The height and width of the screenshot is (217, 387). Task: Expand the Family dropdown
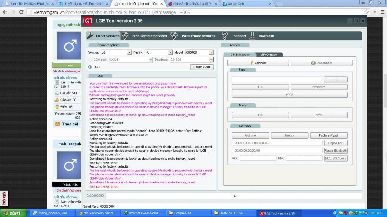coord(170,52)
